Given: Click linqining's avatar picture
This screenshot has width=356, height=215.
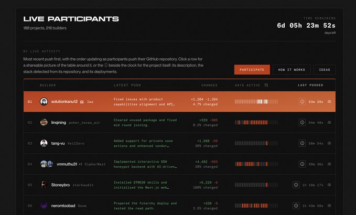Looking at the screenshot, I should 44,122.
